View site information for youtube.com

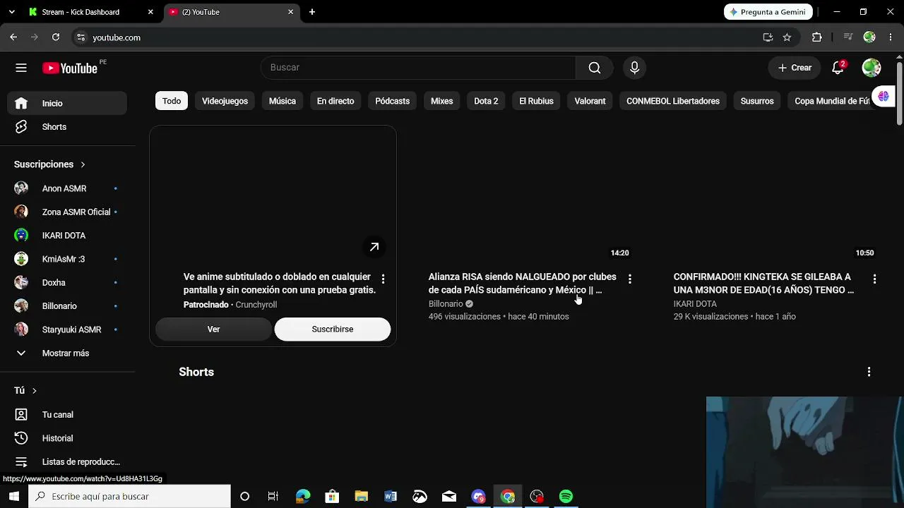pyautogui.click(x=81, y=37)
